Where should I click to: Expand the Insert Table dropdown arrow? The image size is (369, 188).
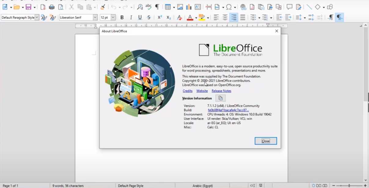[174, 7]
